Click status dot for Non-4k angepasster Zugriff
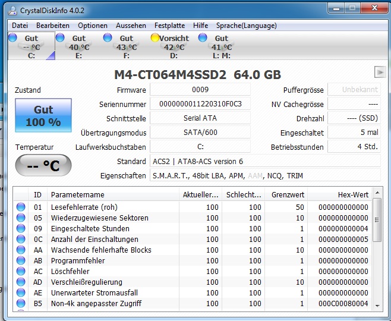391x321 pixels. tap(21, 304)
